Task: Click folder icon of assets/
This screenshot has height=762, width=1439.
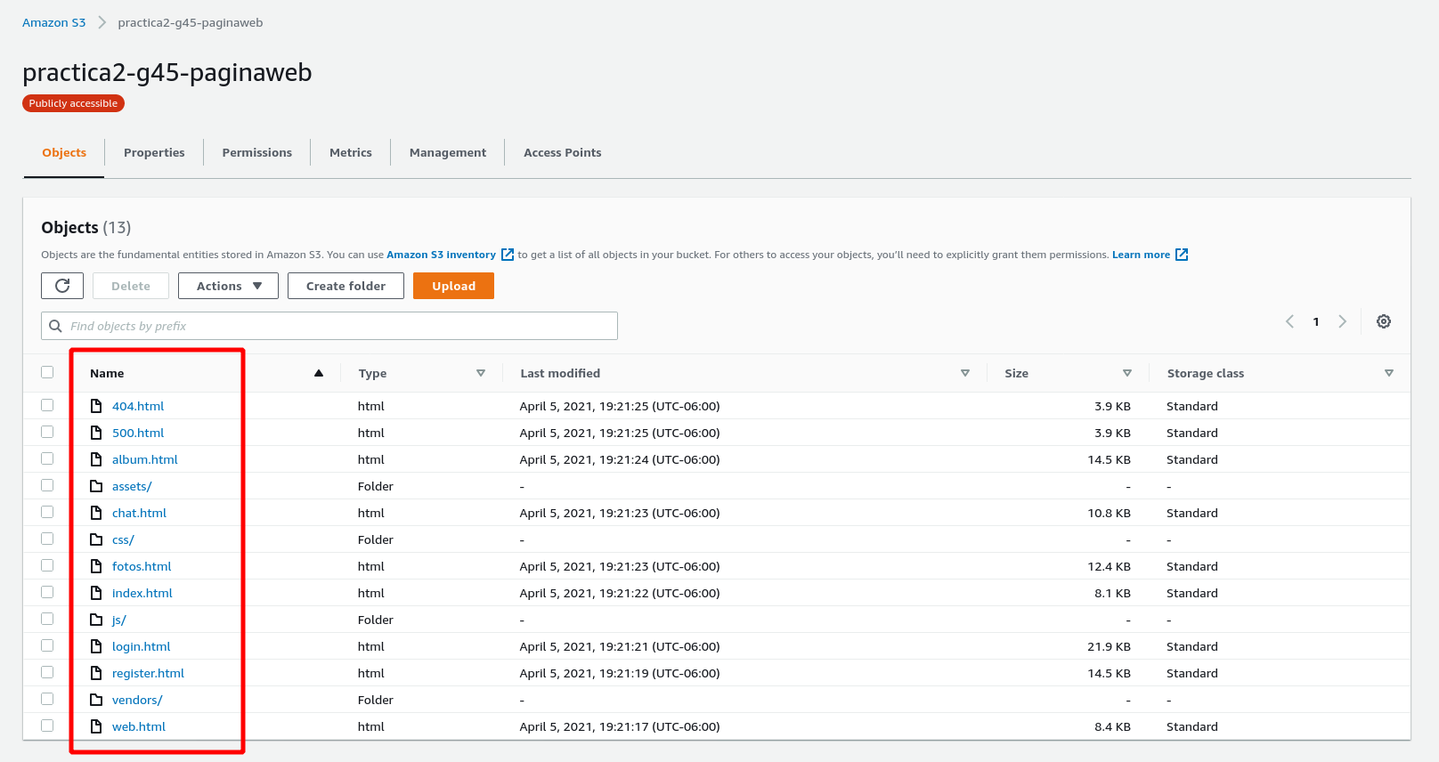Action: pos(96,486)
